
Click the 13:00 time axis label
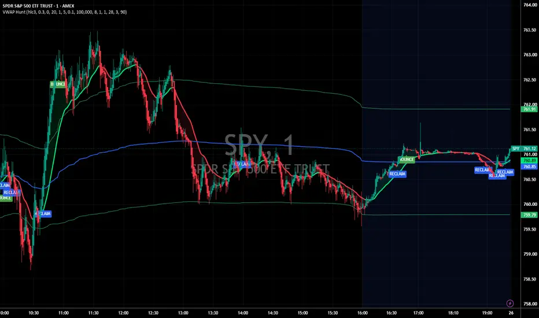pyautogui.click(x=183, y=313)
